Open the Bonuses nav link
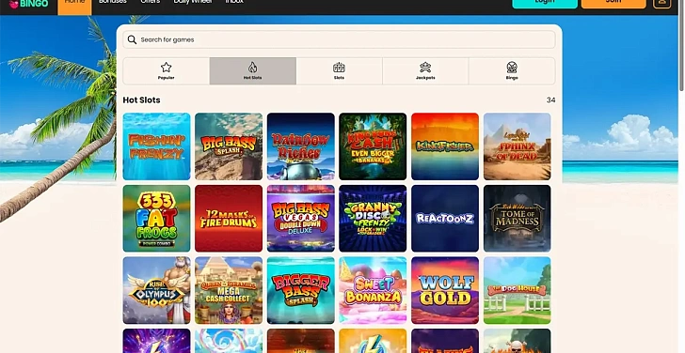Image resolution: width=685 pixels, height=353 pixels. click(113, 2)
